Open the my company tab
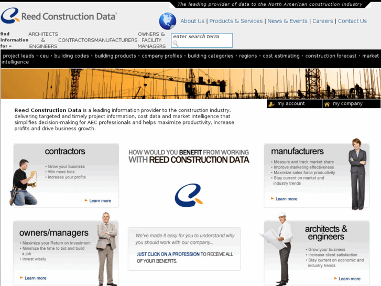Image resolution: width=381 pixels, height=286 pixels. pos(351,104)
